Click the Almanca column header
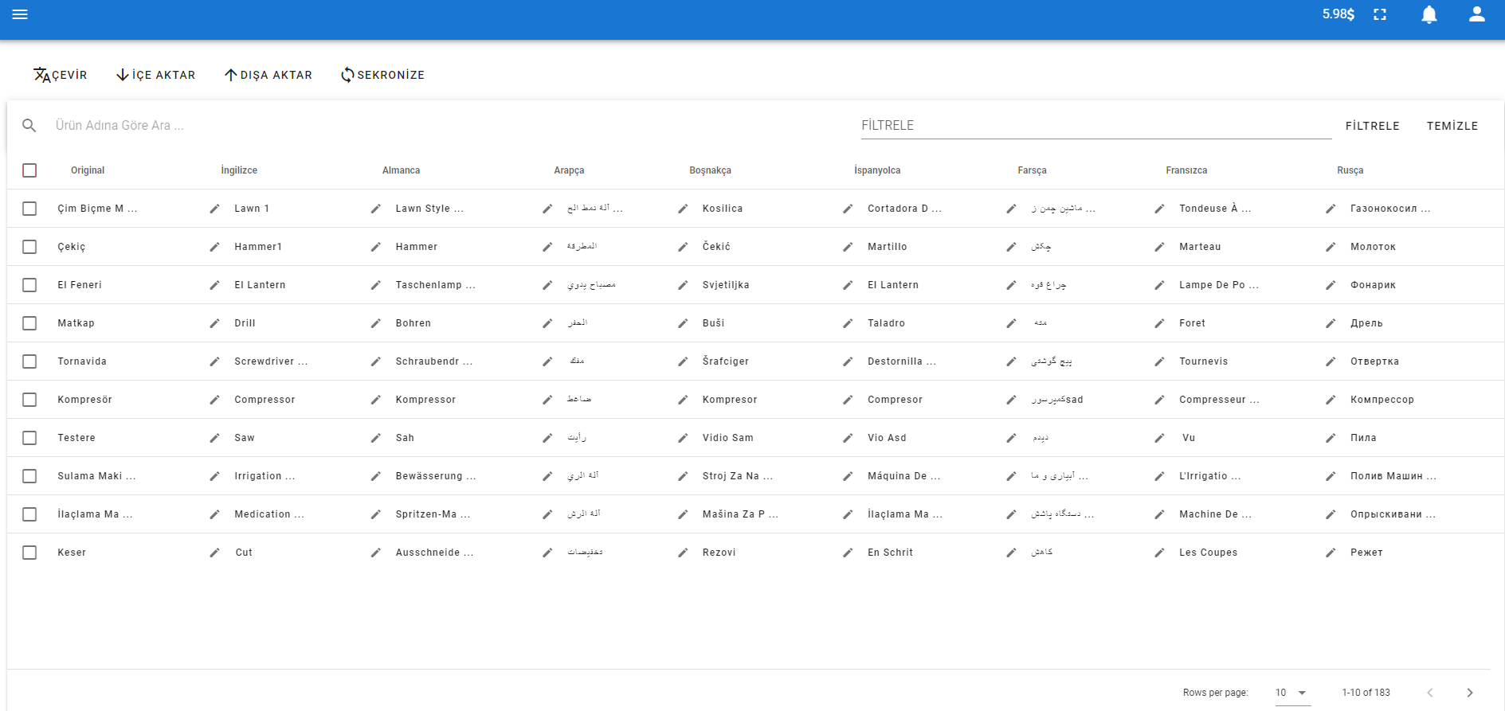1505x711 pixels. (401, 170)
